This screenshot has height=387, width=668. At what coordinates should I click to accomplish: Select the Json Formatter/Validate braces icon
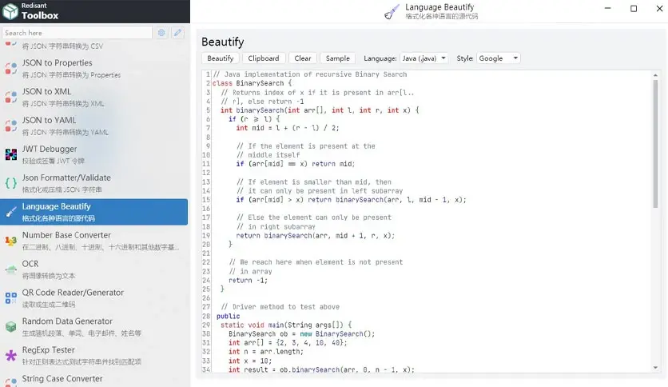click(x=11, y=183)
